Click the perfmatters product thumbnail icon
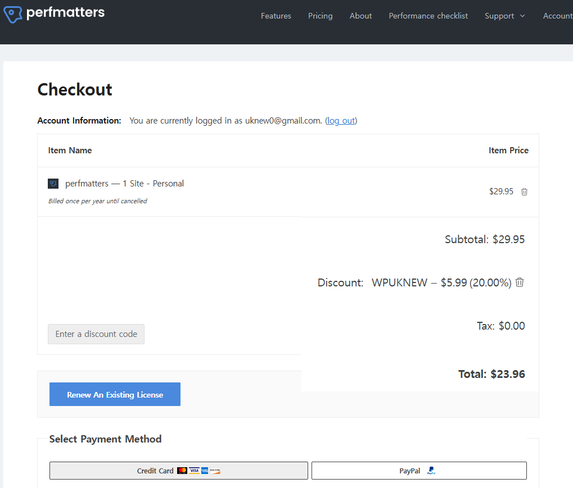The width and height of the screenshot is (573, 488). click(x=53, y=184)
